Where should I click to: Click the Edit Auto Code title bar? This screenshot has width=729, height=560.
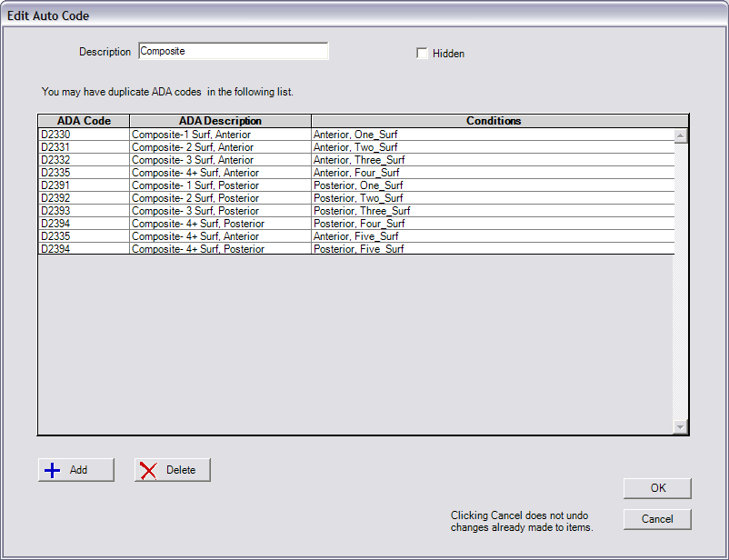[x=364, y=15]
